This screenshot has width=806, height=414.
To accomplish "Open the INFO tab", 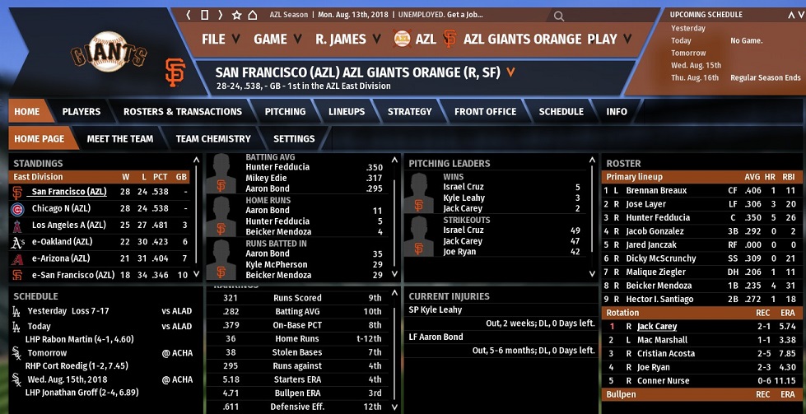I will [617, 111].
